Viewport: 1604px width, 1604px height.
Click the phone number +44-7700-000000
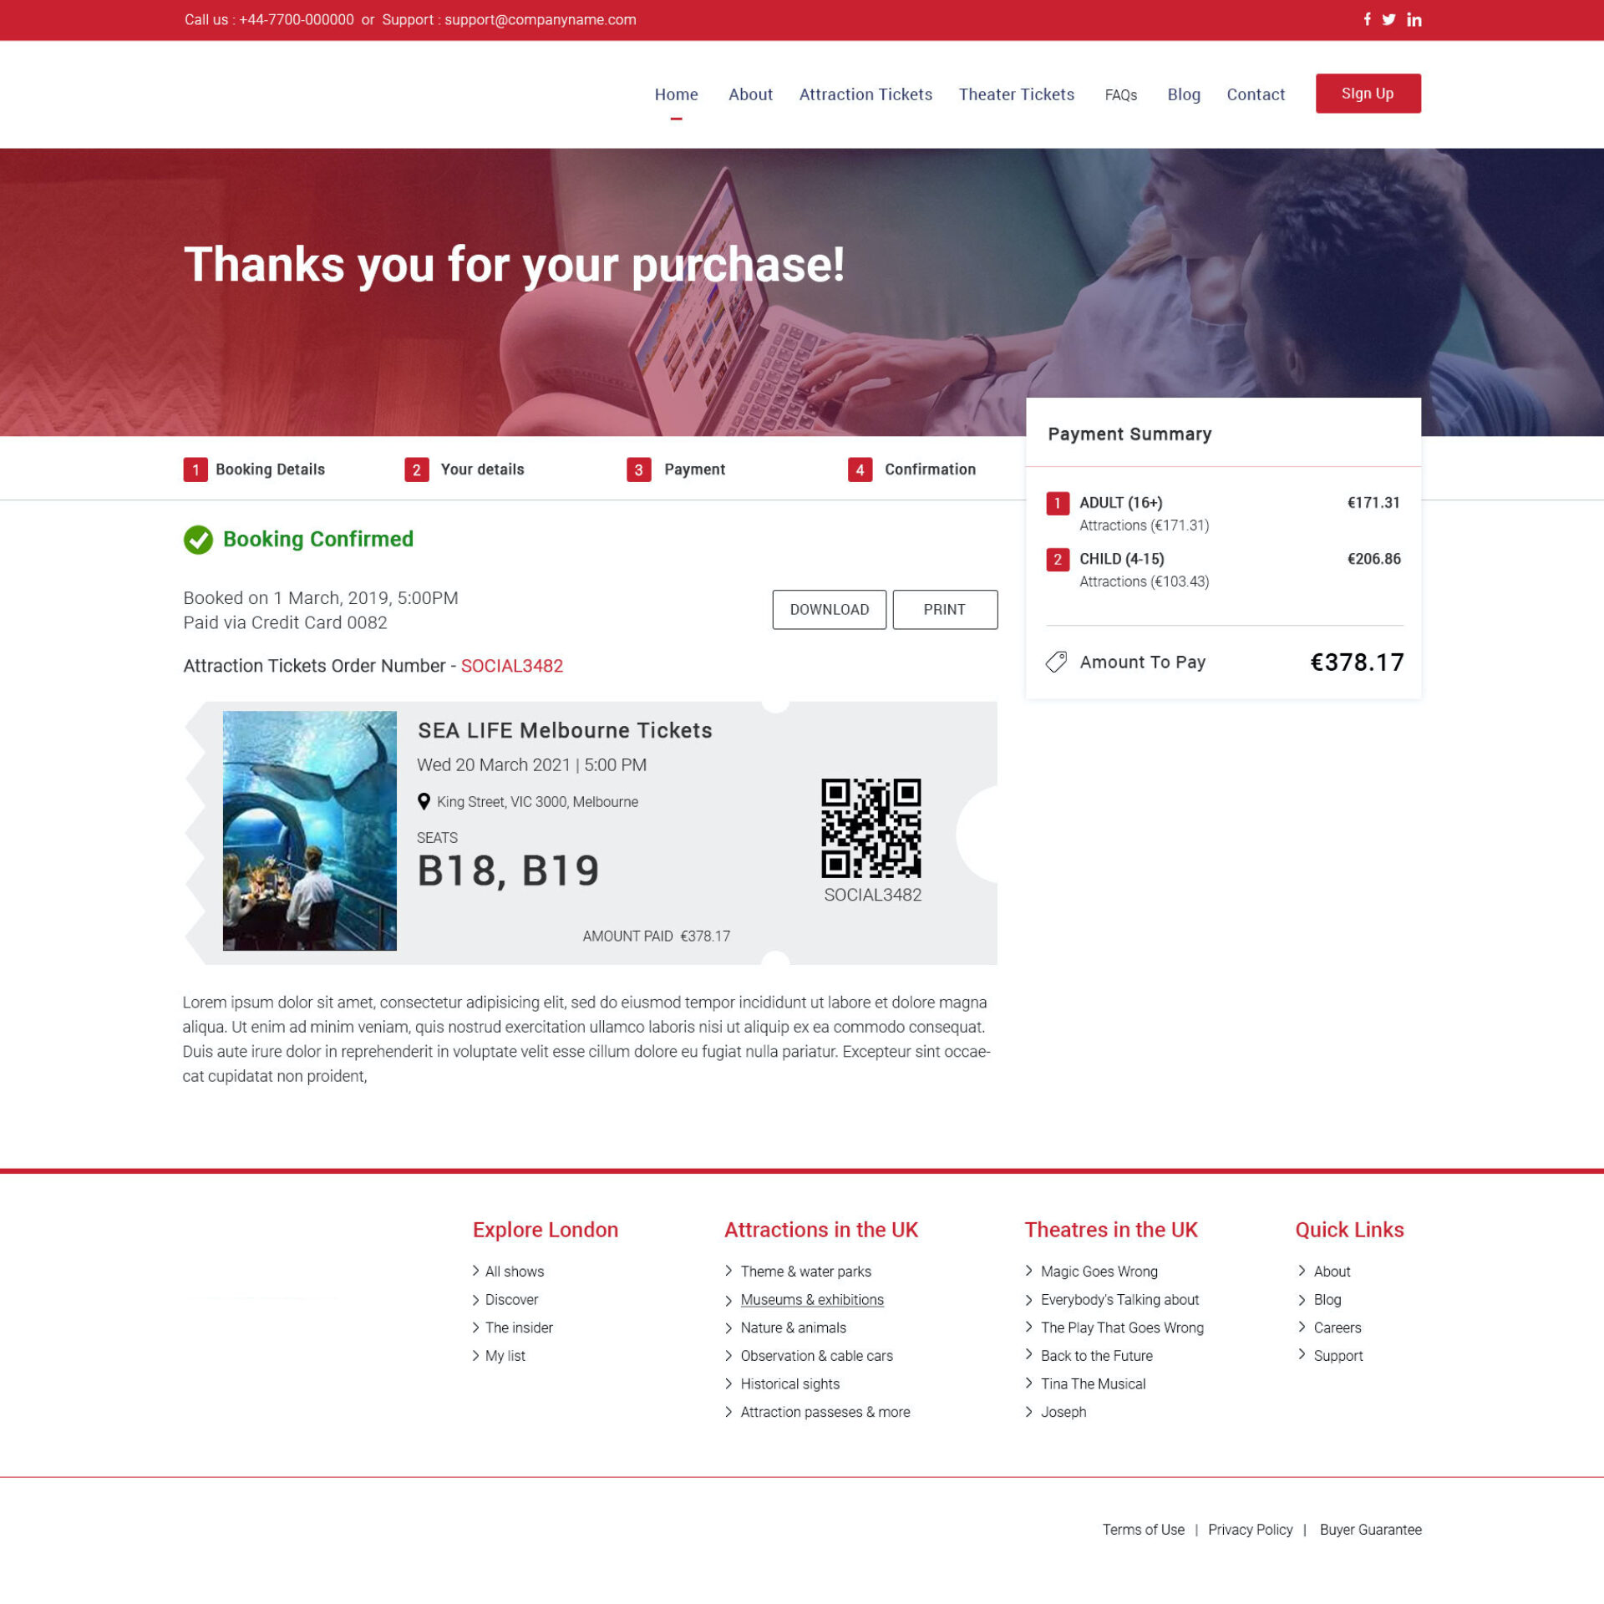pos(297,20)
